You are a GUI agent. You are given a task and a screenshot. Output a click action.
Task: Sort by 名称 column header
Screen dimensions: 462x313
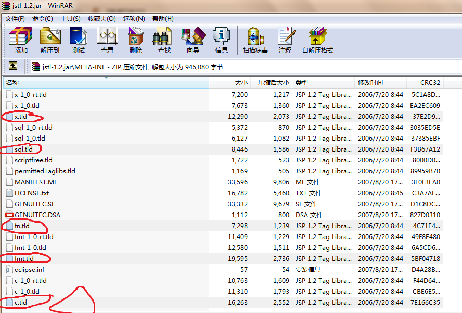[106, 83]
